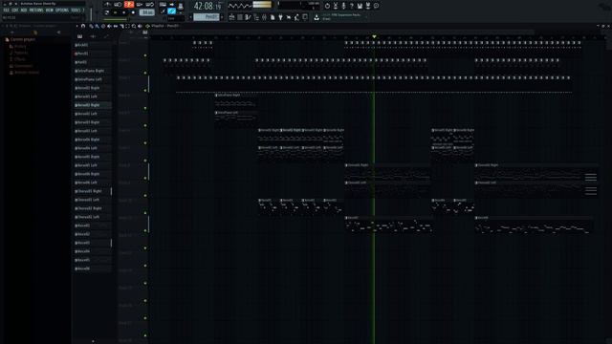Click the Stop transport button
The height and width of the screenshot is (344, 612).
[x=124, y=12]
